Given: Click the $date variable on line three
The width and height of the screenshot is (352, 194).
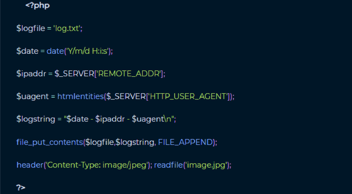Looking at the screenshot, I should pyautogui.click(x=27, y=51).
